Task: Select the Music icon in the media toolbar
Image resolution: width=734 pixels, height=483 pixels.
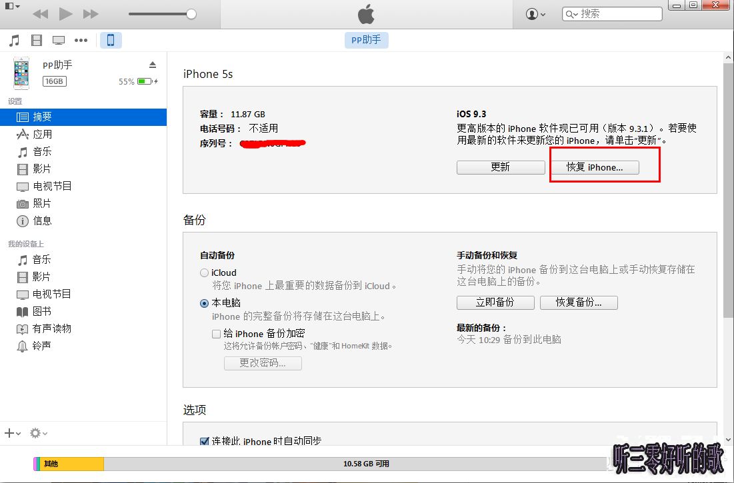Action: 14,39
